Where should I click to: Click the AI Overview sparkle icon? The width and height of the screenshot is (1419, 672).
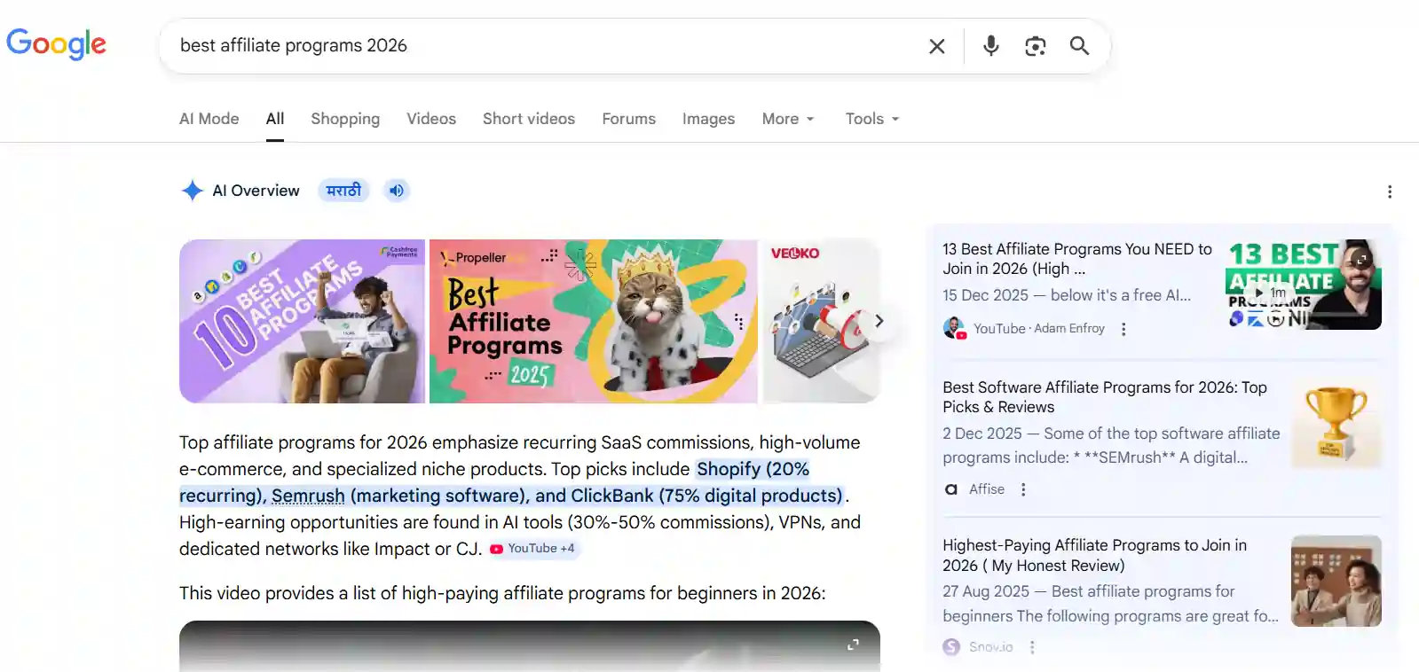(193, 191)
